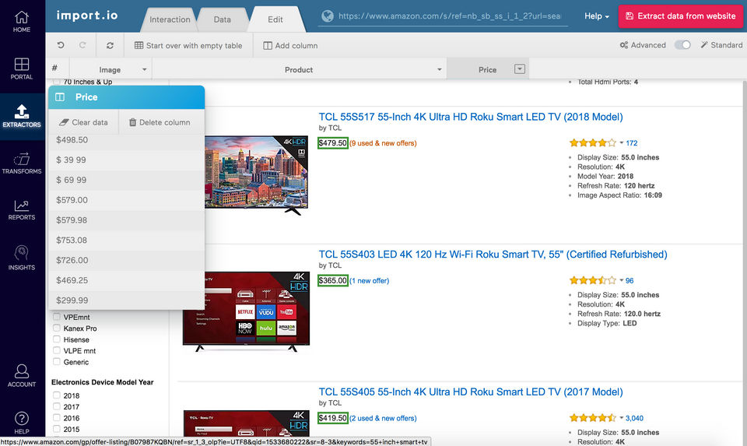This screenshot has height=446, width=747.
Task: Open the Image column dropdown arrow
Action: click(x=145, y=69)
